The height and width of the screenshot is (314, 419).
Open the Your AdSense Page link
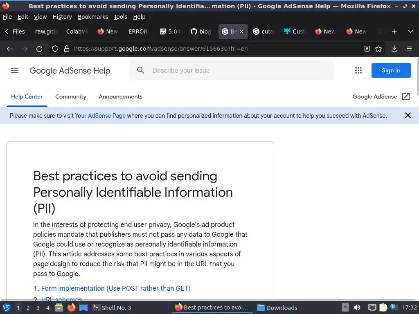(100, 116)
